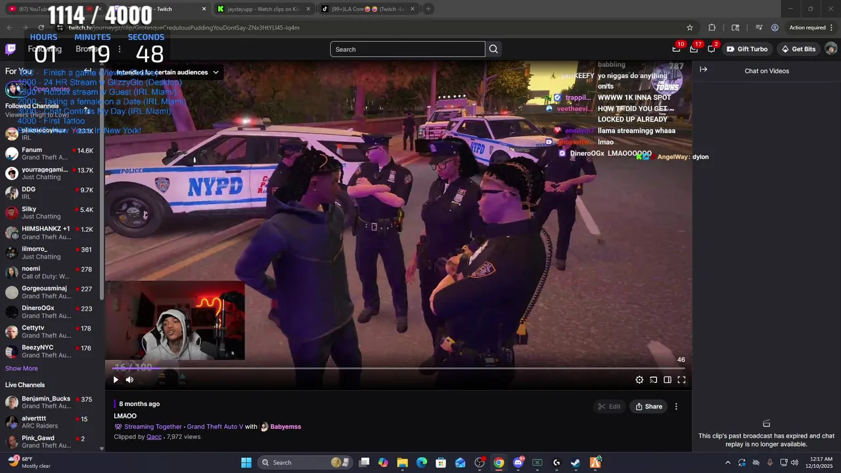Mute the clip volume
The width and height of the screenshot is (841, 473).
click(x=129, y=380)
